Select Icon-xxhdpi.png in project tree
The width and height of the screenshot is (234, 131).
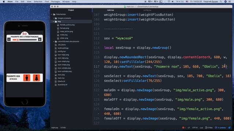pyautogui.click(x=64, y=68)
